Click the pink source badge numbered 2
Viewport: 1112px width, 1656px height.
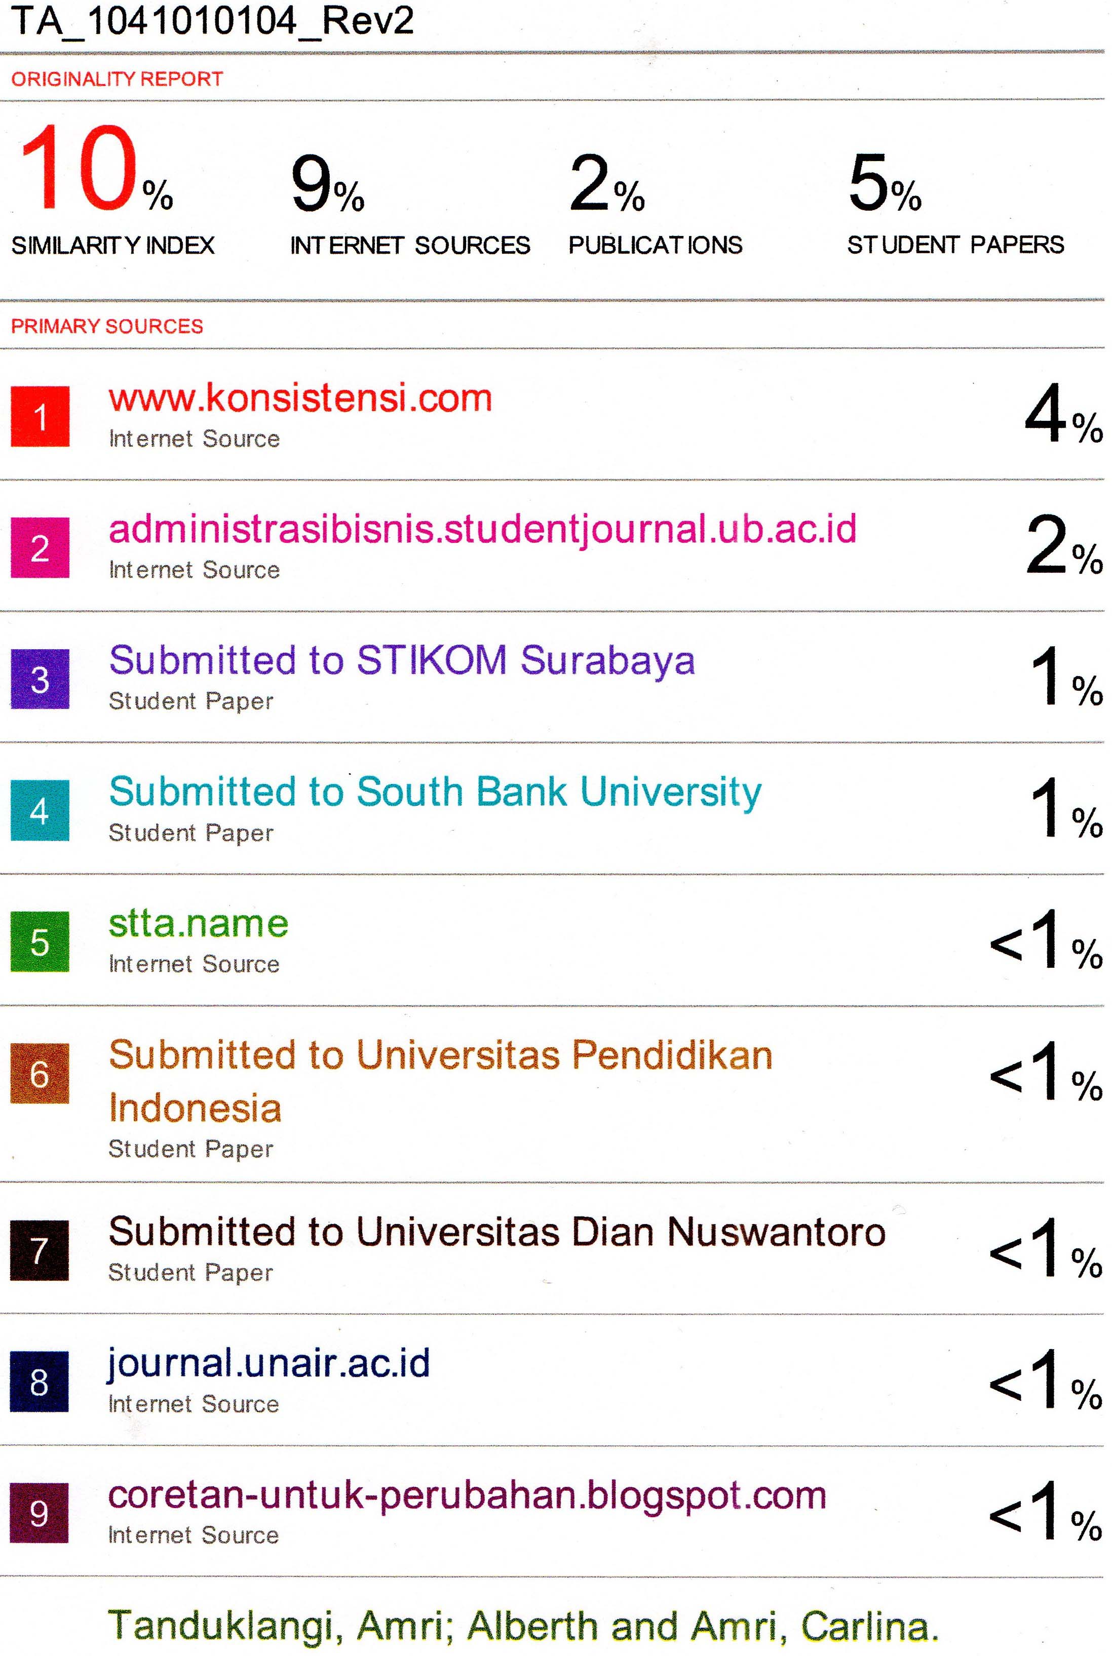41,547
